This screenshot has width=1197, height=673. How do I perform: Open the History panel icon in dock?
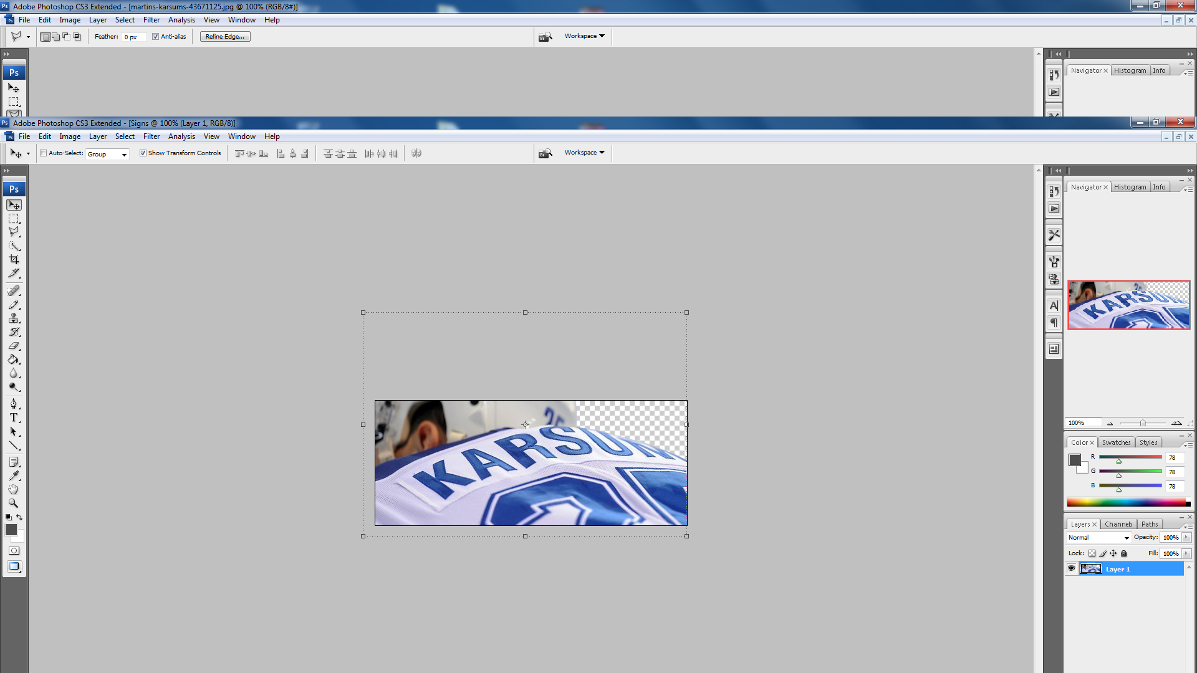(1054, 191)
